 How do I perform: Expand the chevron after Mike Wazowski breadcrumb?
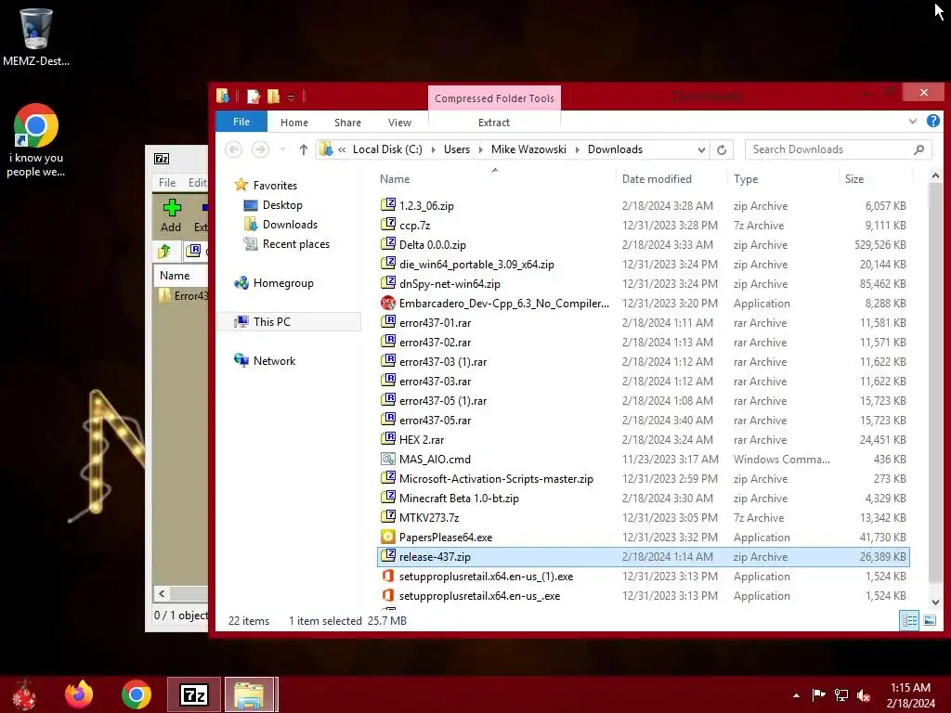(x=577, y=149)
